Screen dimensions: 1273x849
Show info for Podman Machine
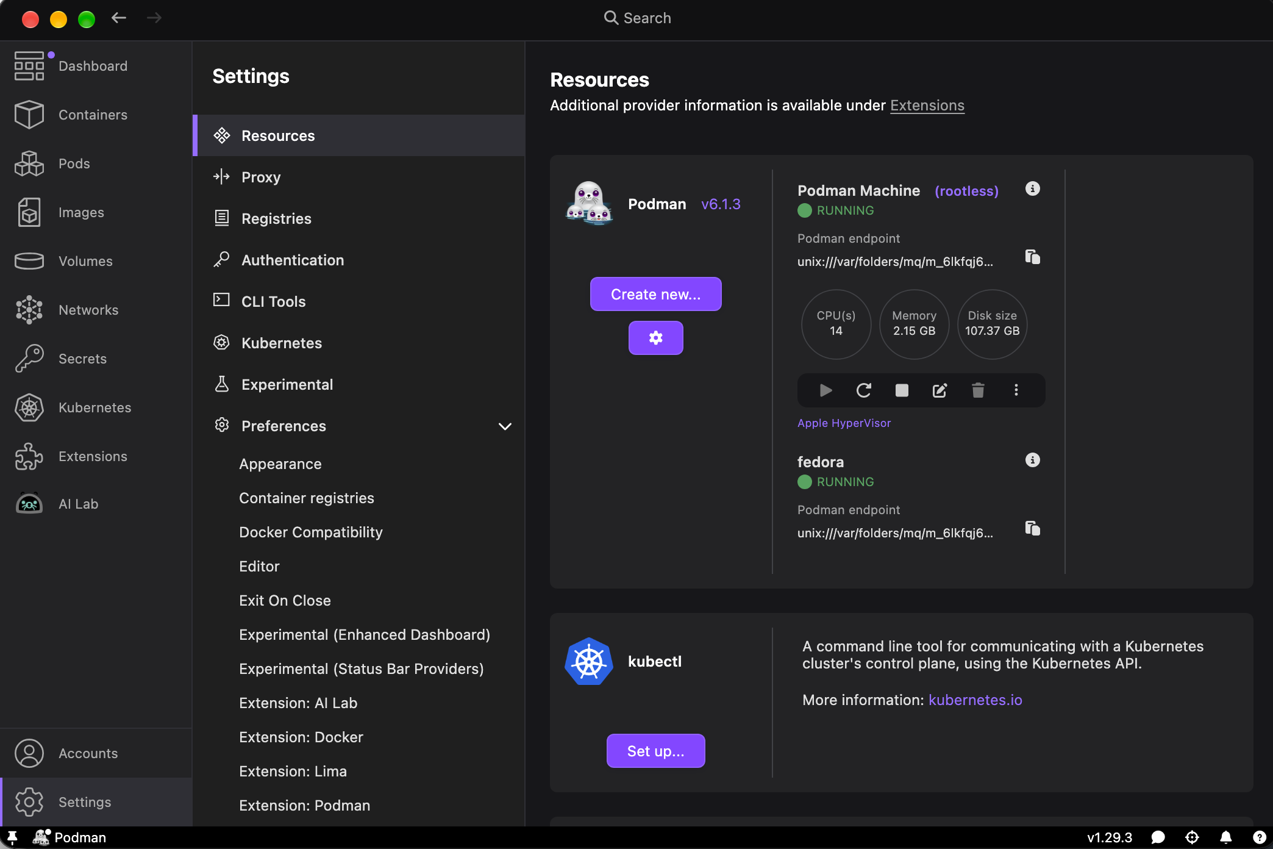[x=1032, y=188]
